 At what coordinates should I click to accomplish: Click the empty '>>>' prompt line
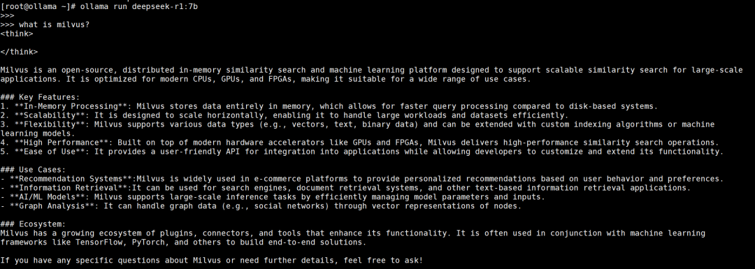pos(7,16)
